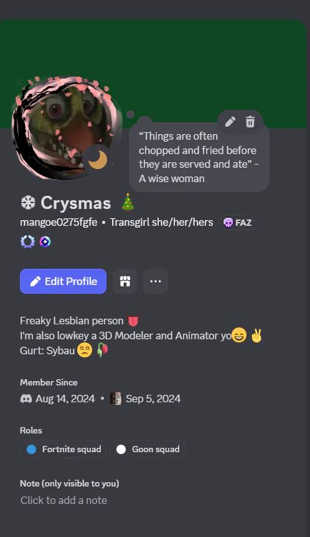Open the three-dots more options menu

point(156,281)
